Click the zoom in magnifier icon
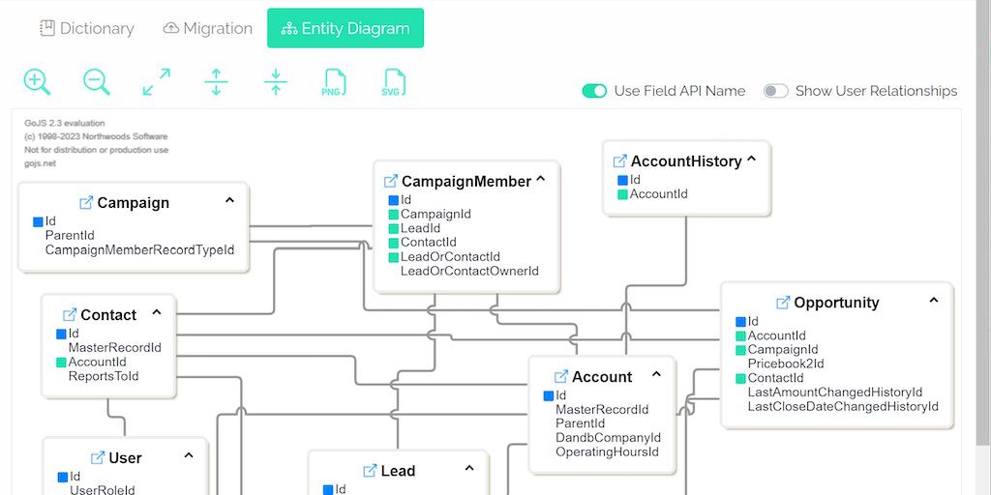 pyautogui.click(x=37, y=82)
